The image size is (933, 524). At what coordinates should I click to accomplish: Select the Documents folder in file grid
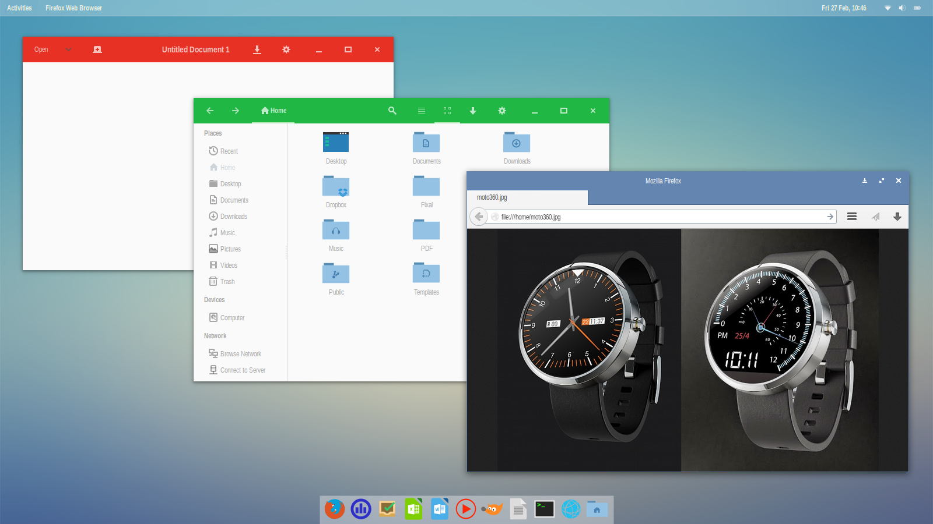[x=426, y=143]
